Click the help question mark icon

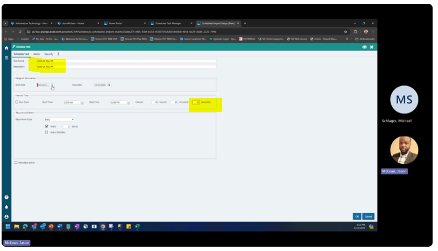click(x=6, y=198)
